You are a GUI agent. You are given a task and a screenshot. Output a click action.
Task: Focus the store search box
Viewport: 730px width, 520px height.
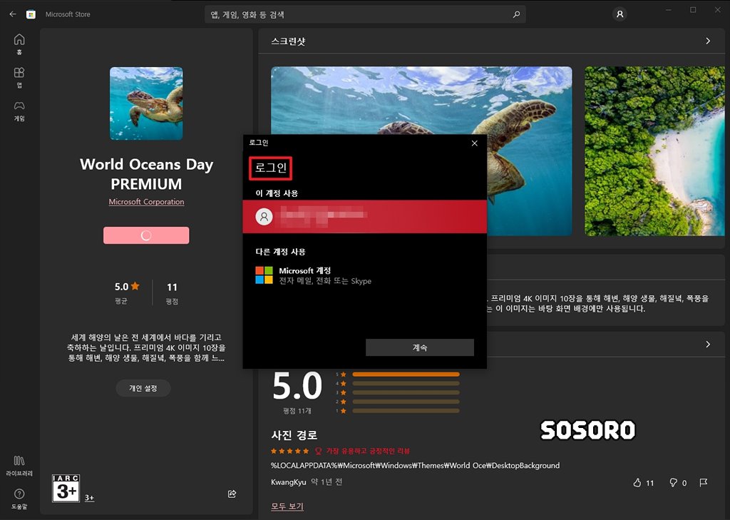(365, 14)
